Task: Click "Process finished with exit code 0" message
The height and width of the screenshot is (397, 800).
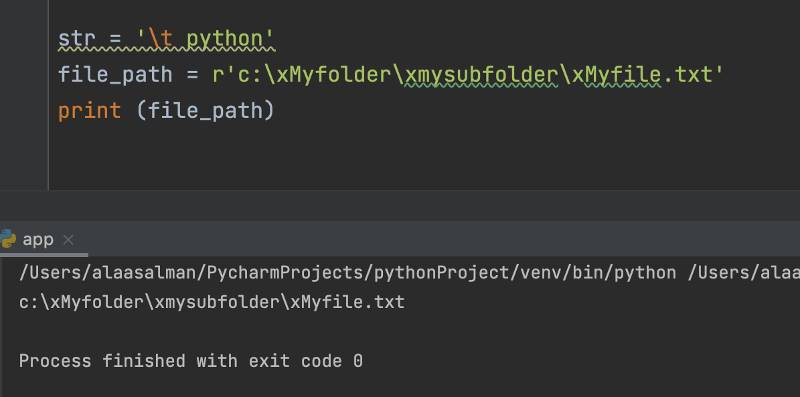Action: (191, 361)
